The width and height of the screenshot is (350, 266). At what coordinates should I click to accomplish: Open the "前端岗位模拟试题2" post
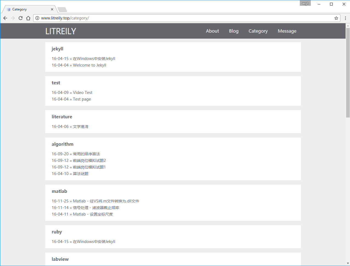pyautogui.click(x=89, y=161)
